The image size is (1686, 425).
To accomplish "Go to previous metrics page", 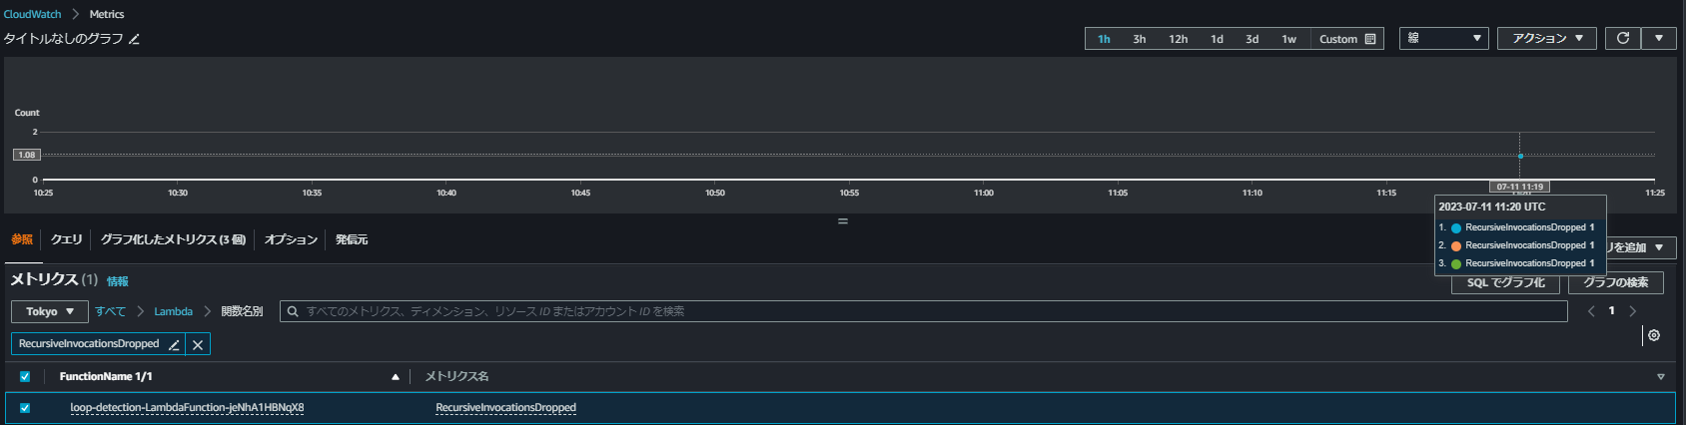I will 1591,311.
